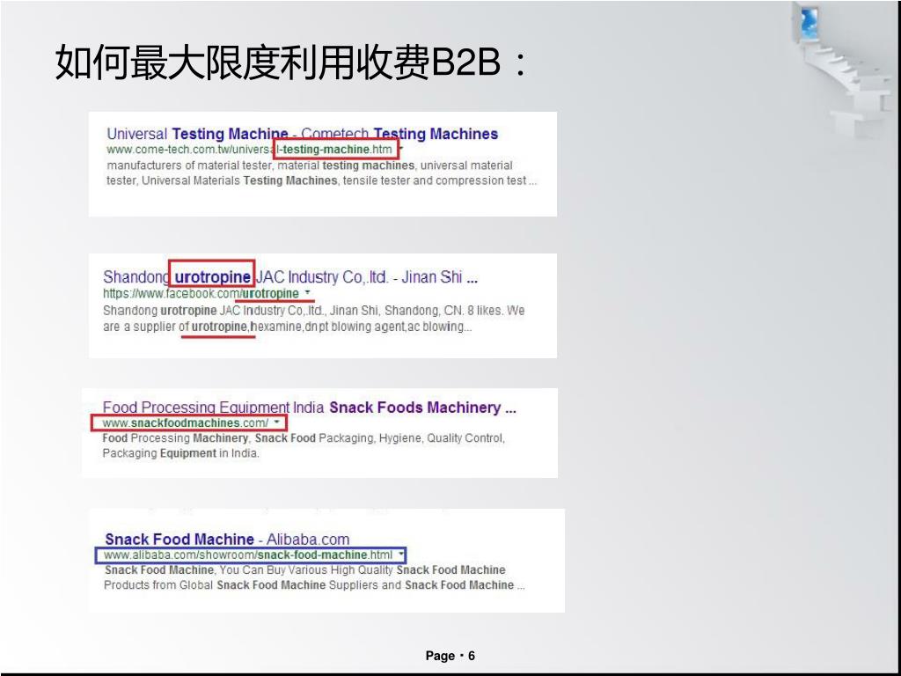The height and width of the screenshot is (676, 901).
Task: Click the alibaba.com/showroom/snack-food-machine.html URL
Action: click(248, 555)
